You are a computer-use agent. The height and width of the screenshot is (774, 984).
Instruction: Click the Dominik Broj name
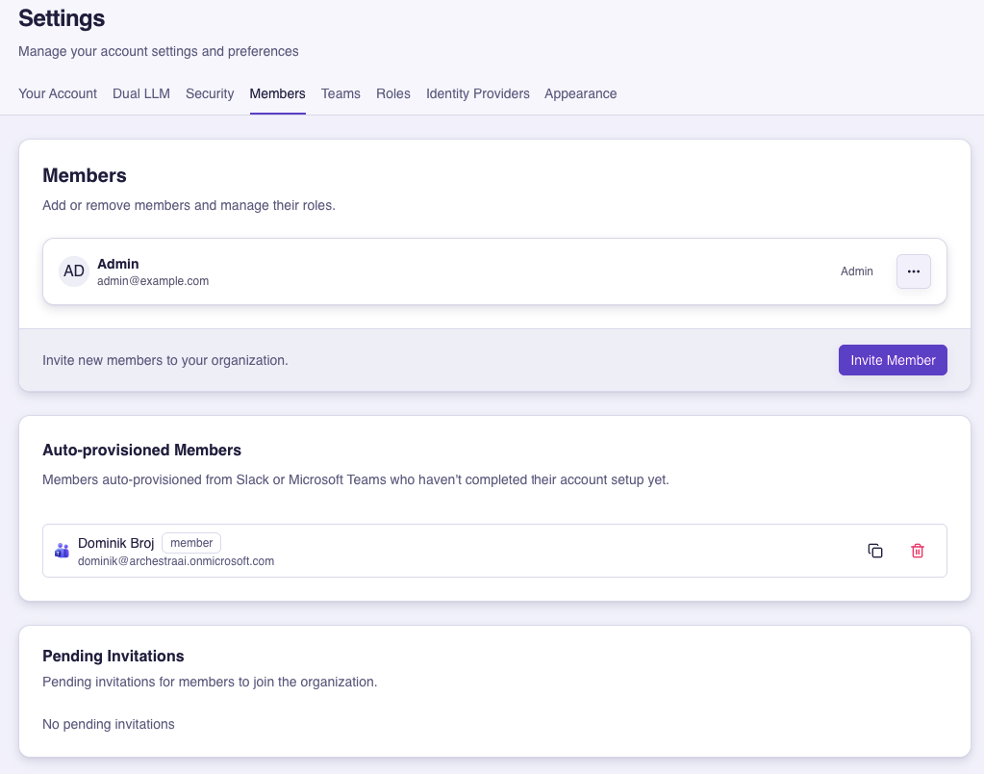[116, 543]
